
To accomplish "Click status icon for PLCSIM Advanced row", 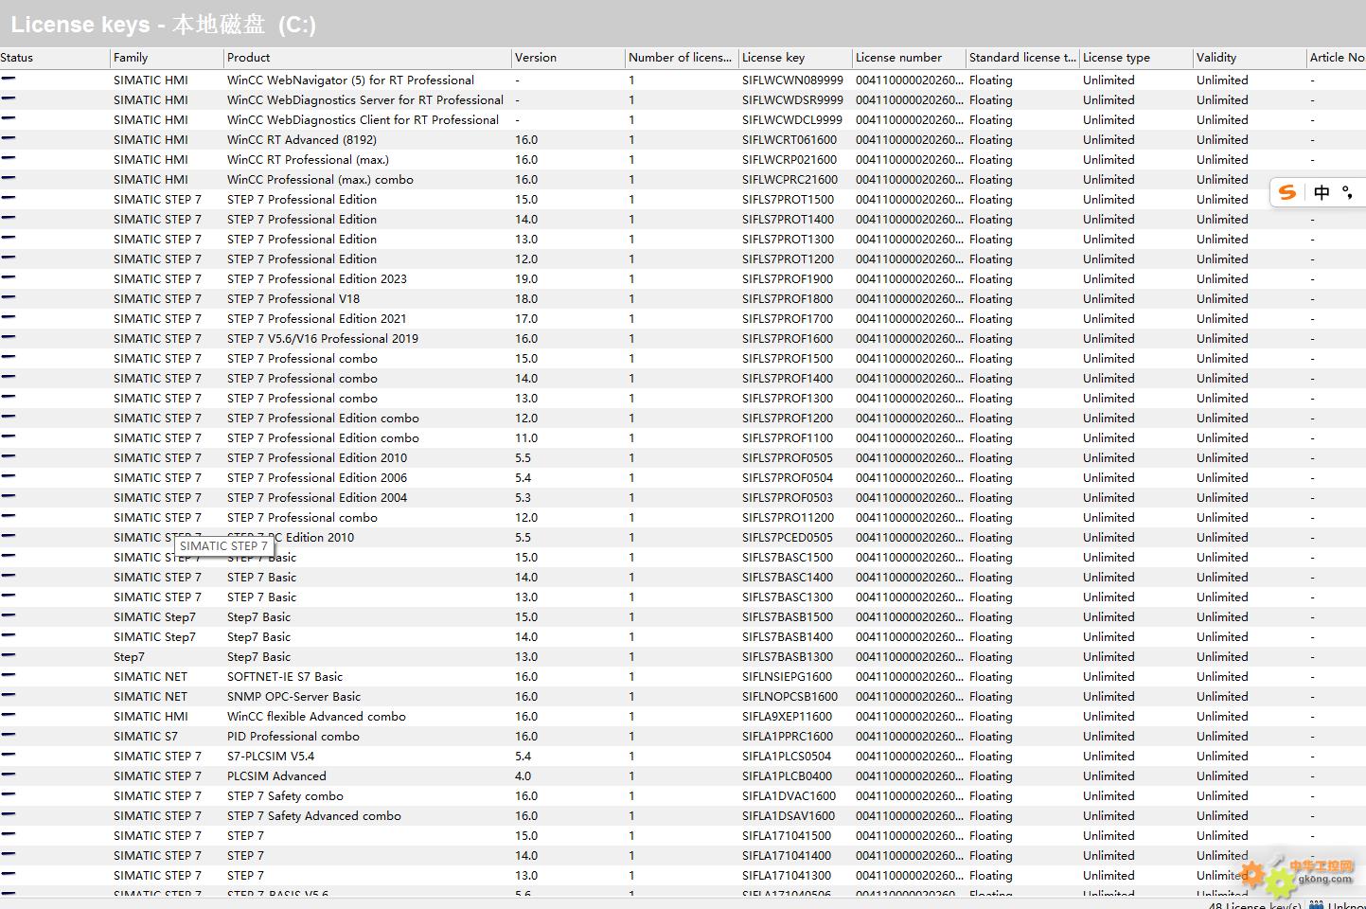I will click(x=9, y=775).
